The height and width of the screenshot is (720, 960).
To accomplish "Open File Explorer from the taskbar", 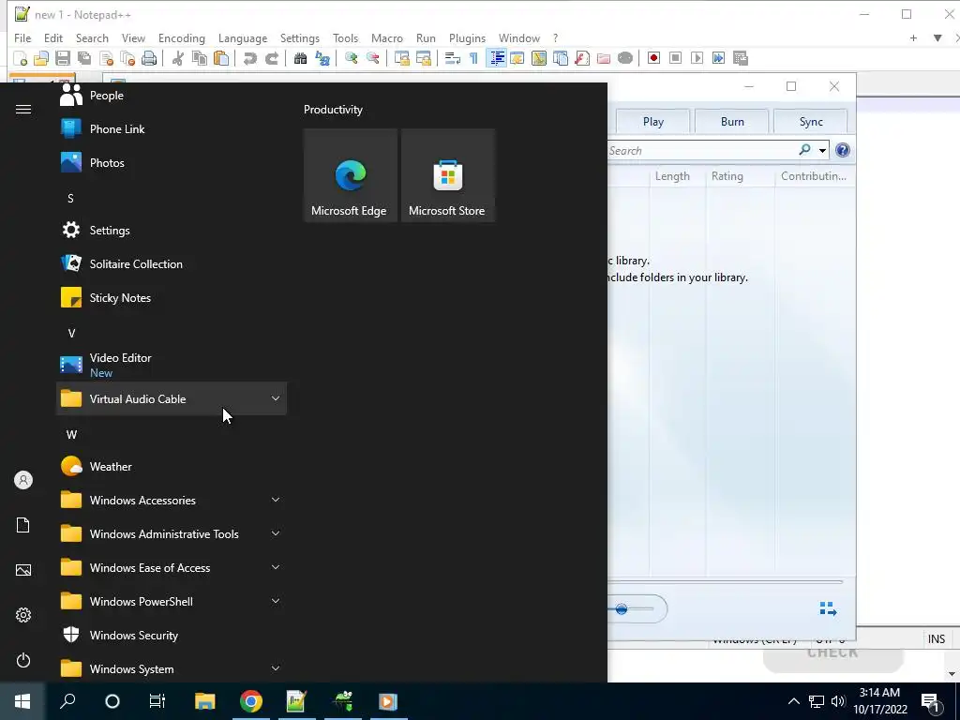I will [x=204, y=701].
